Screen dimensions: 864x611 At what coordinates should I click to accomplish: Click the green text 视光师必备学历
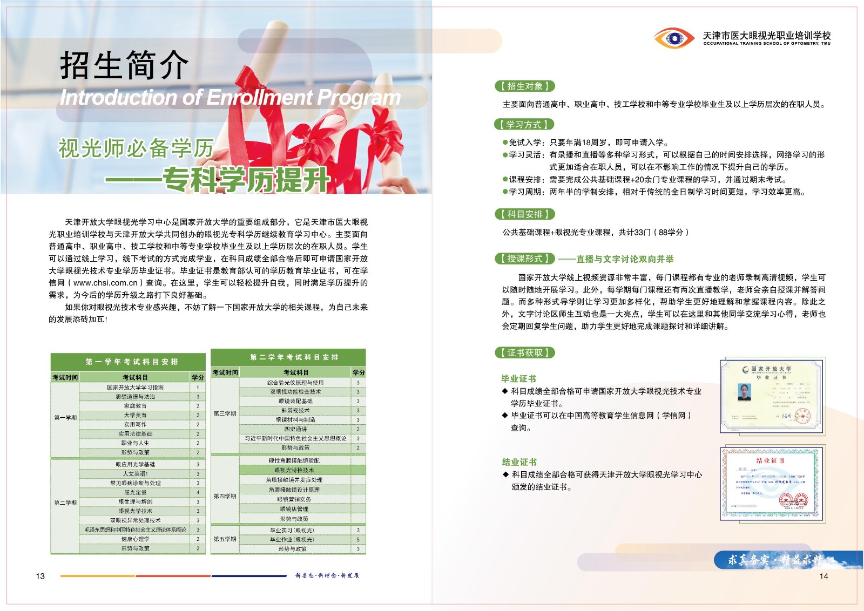(136, 148)
